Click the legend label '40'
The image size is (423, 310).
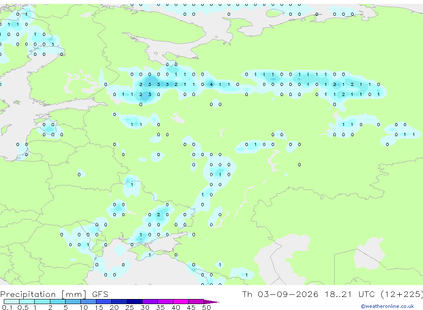176,307
